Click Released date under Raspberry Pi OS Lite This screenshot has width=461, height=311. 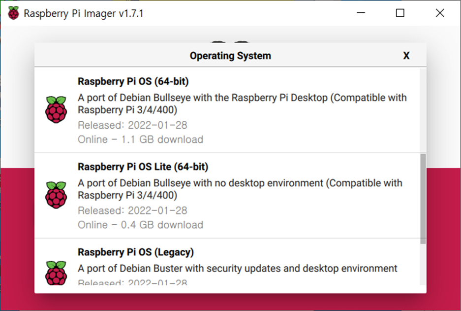pyautogui.click(x=133, y=210)
